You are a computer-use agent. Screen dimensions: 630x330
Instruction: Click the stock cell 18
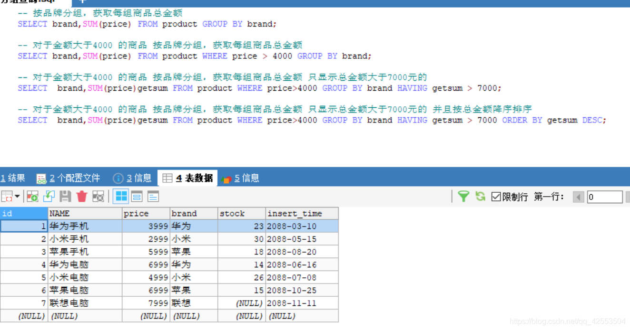[x=242, y=252]
